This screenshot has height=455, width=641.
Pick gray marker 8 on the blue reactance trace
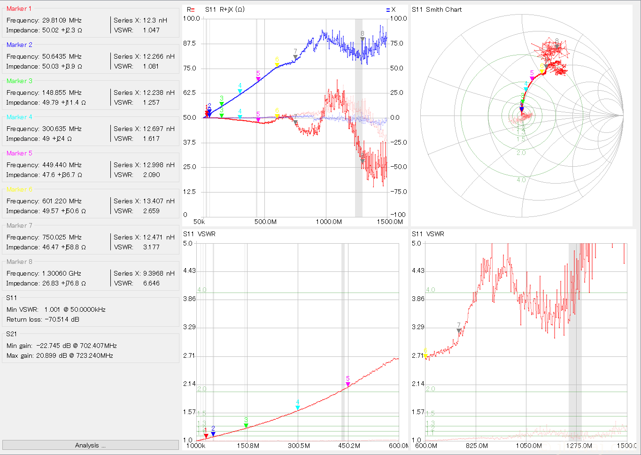[x=363, y=39]
